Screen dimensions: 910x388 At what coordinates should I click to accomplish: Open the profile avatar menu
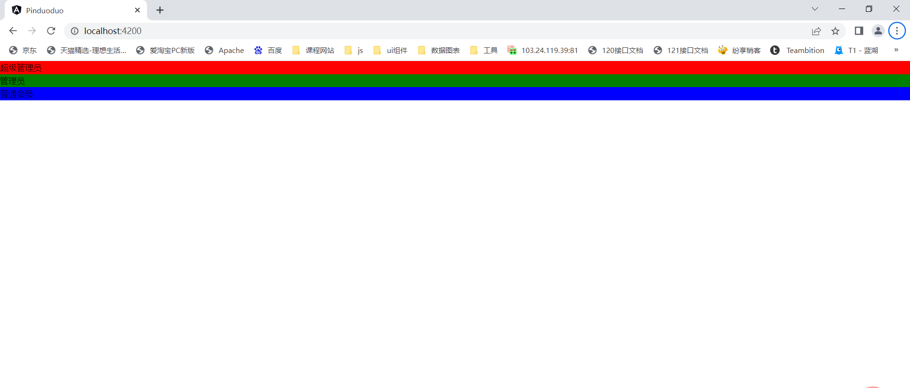pos(878,31)
